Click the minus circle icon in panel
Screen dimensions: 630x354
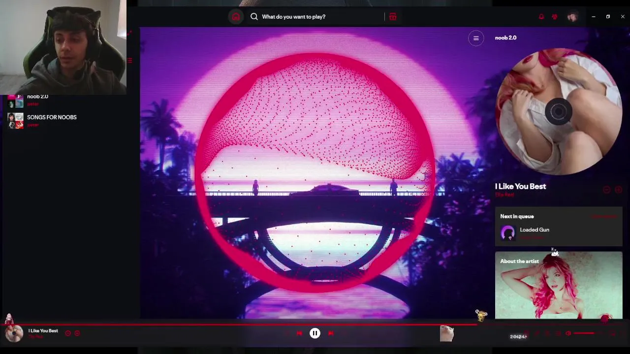[x=606, y=190]
